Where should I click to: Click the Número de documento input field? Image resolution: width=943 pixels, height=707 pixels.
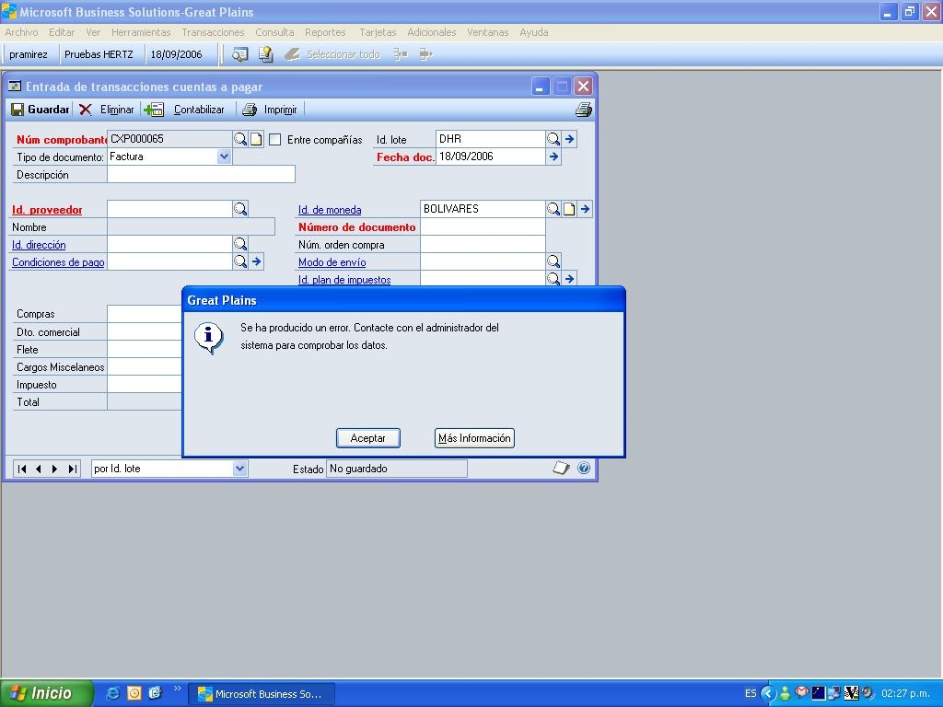pos(483,226)
